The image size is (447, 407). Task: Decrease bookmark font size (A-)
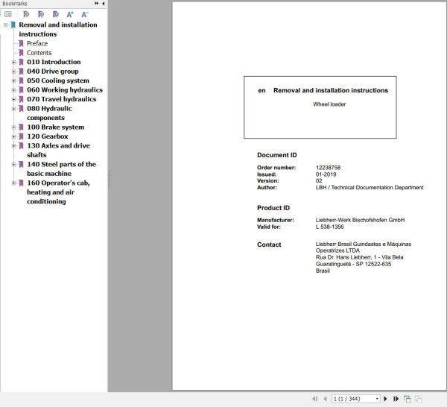(85, 14)
